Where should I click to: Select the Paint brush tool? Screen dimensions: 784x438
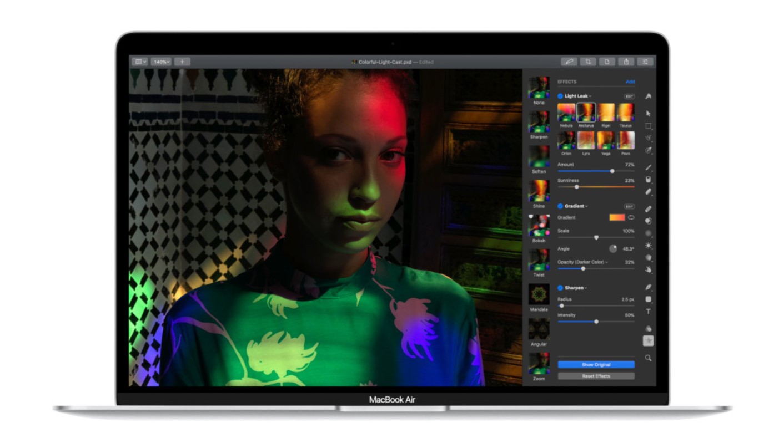pos(648,167)
